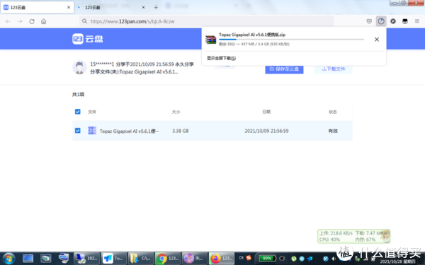Screen dimensions: 425x265
Task: Open the purple flower icon taskbar item
Action: click(x=195, y=259)
